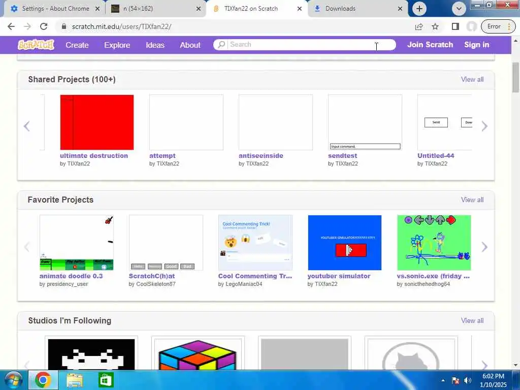Screen dimensions: 520x390
Task: Open the colorful cube studio thumbnail
Action: [198, 354]
